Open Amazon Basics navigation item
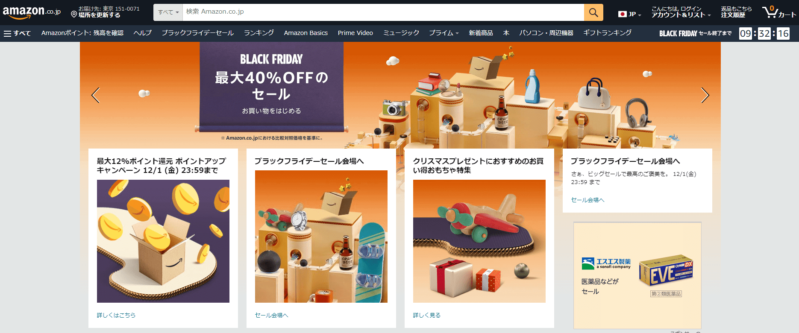Screen dimensions: 799x333 pyautogui.click(x=306, y=33)
